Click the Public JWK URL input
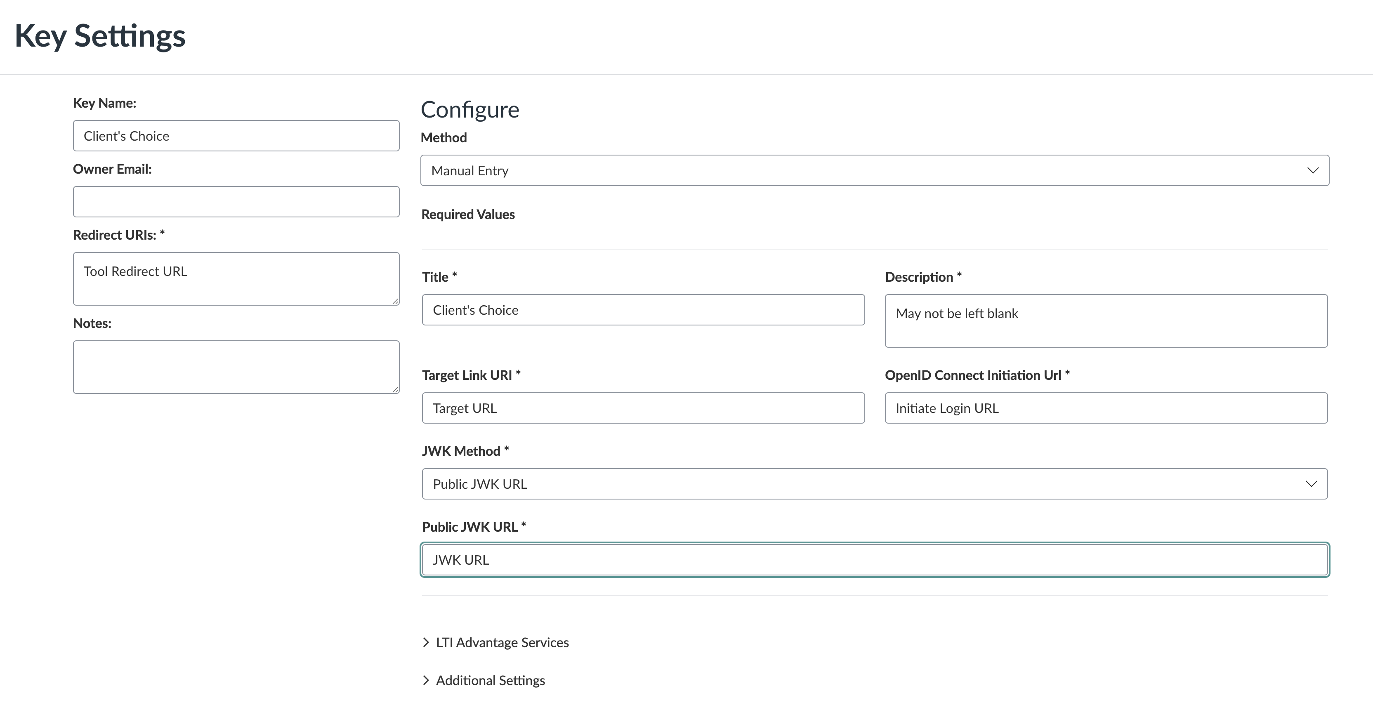The width and height of the screenshot is (1373, 707). (x=874, y=560)
